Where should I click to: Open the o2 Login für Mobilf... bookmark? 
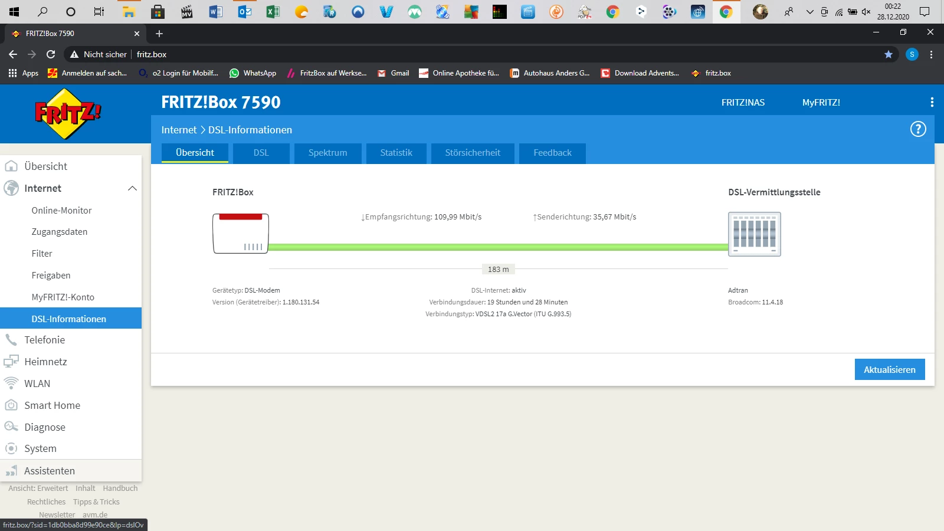(x=179, y=73)
